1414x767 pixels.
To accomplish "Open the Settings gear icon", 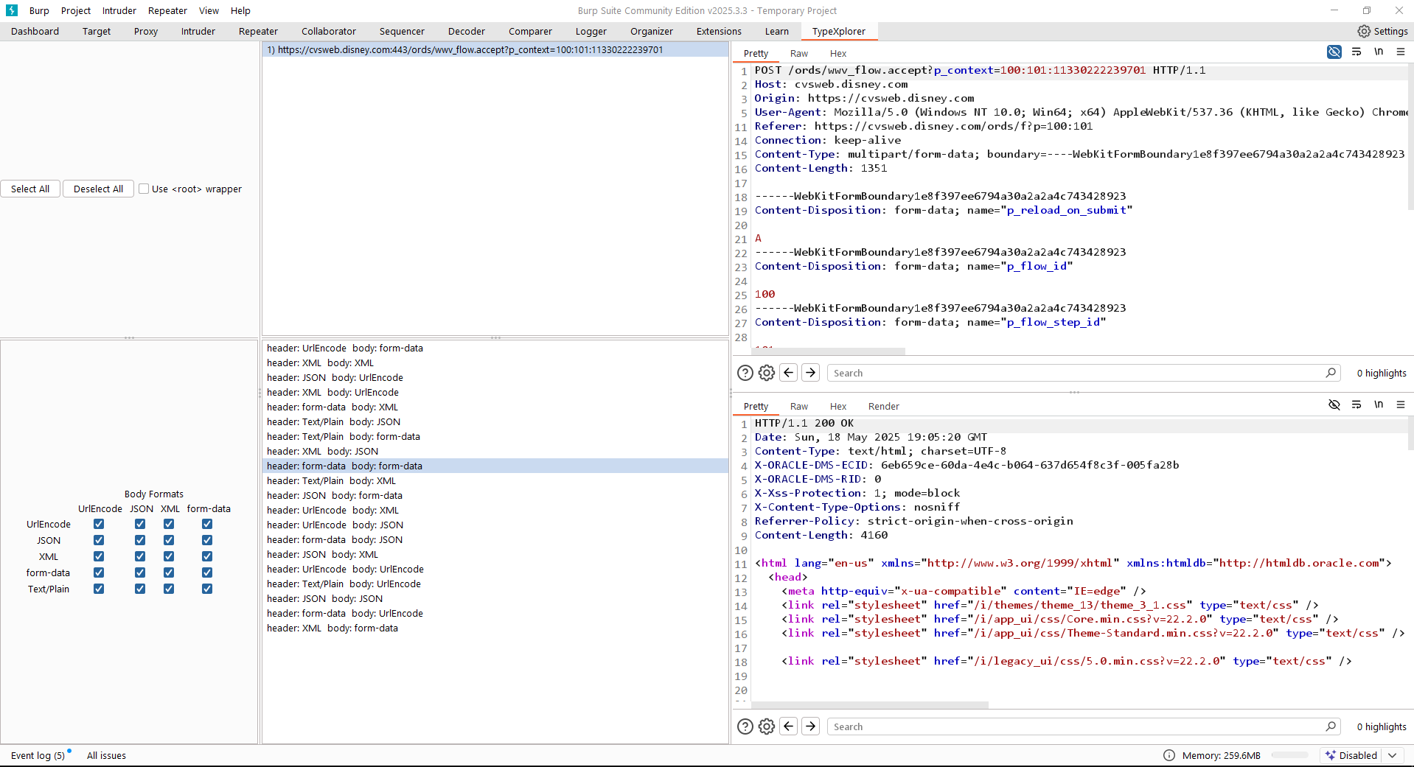I will [1364, 31].
